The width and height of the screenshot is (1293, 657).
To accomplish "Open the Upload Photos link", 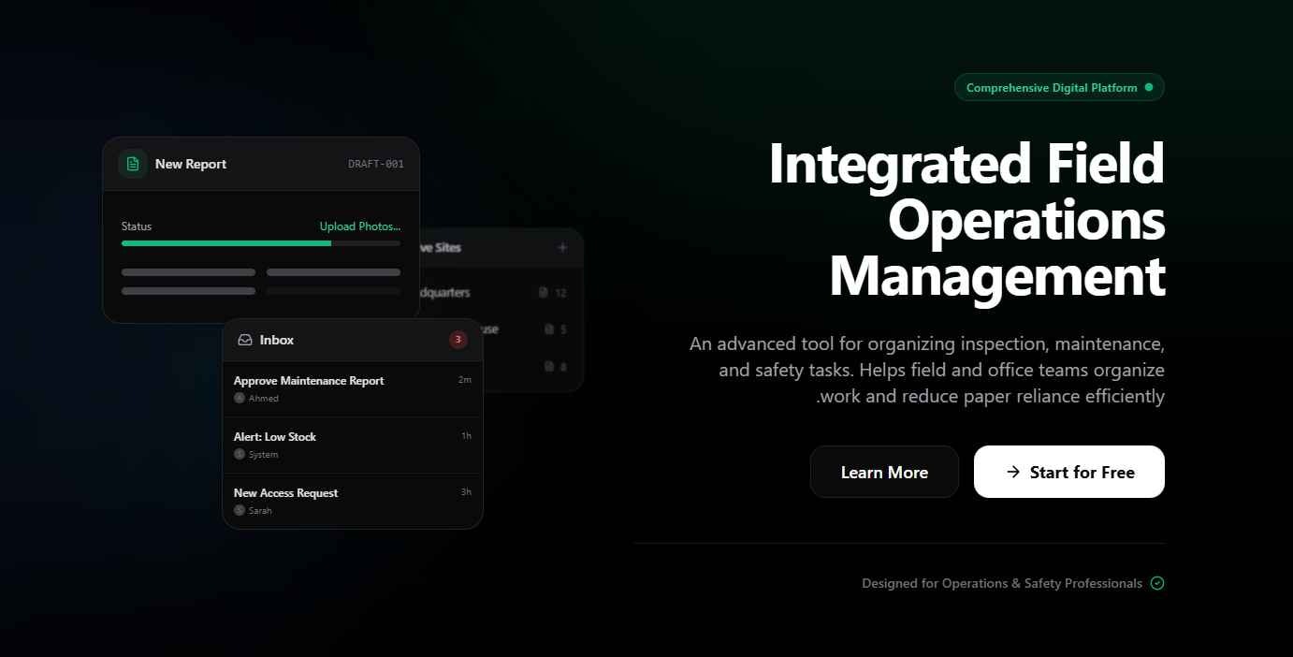I will click(x=359, y=226).
